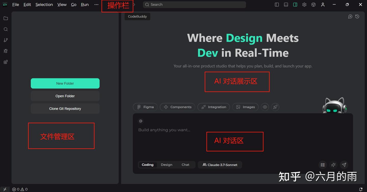Open chat history with the clock icon
The height and width of the screenshot is (192, 367).
click(357, 16)
